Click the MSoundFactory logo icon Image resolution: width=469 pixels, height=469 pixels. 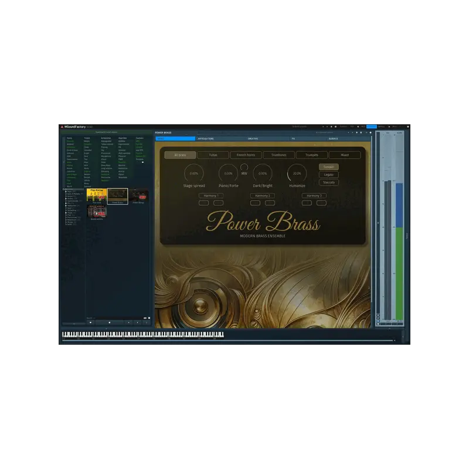pos(62,127)
